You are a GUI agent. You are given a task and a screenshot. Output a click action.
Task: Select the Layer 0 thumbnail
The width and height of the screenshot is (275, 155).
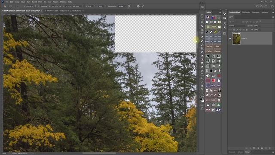click(x=236, y=38)
